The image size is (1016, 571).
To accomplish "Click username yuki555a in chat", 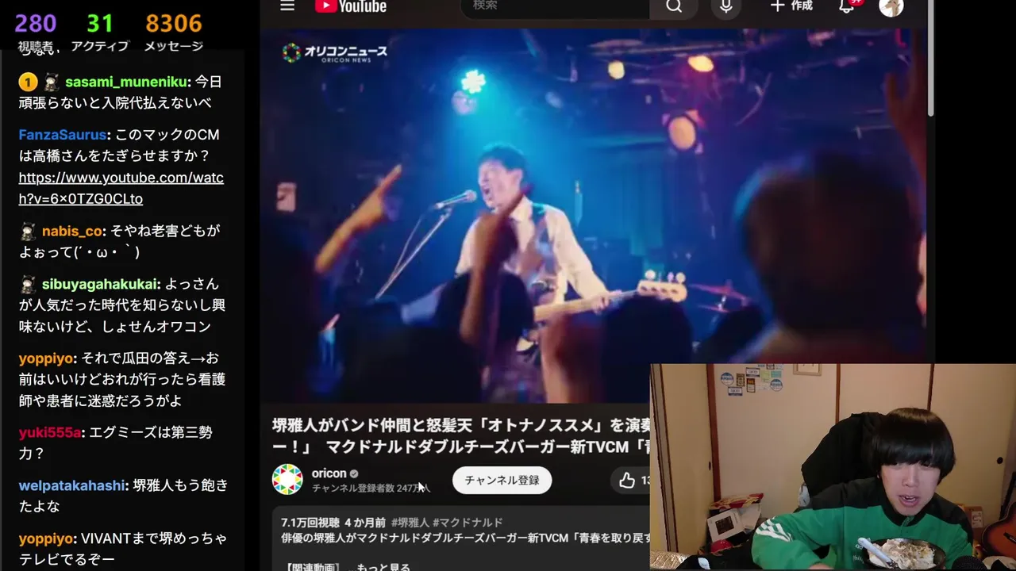I will 50,432.
